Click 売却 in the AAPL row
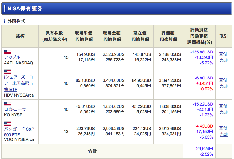This screenshot has height=159, width=234. click(223, 60)
